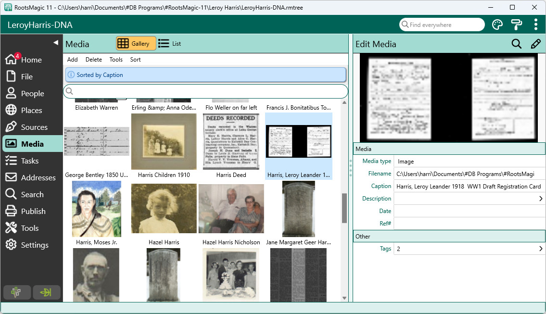Image resolution: width=546 pixels, height=314 pixels.
Task: Click the media gallery search field
Action: [x=206, y=91]
